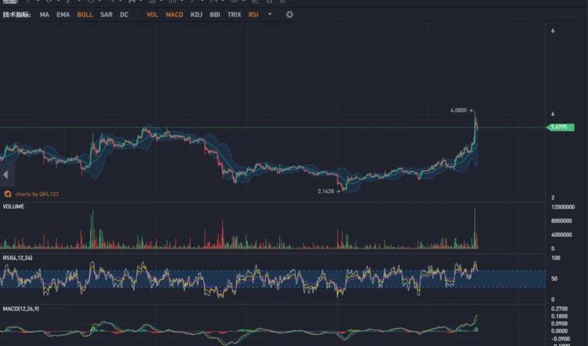This screenshot has width=588, height=346.
Task: Click the RSI(6,12,26) panel label
Action: coord(18,258)
